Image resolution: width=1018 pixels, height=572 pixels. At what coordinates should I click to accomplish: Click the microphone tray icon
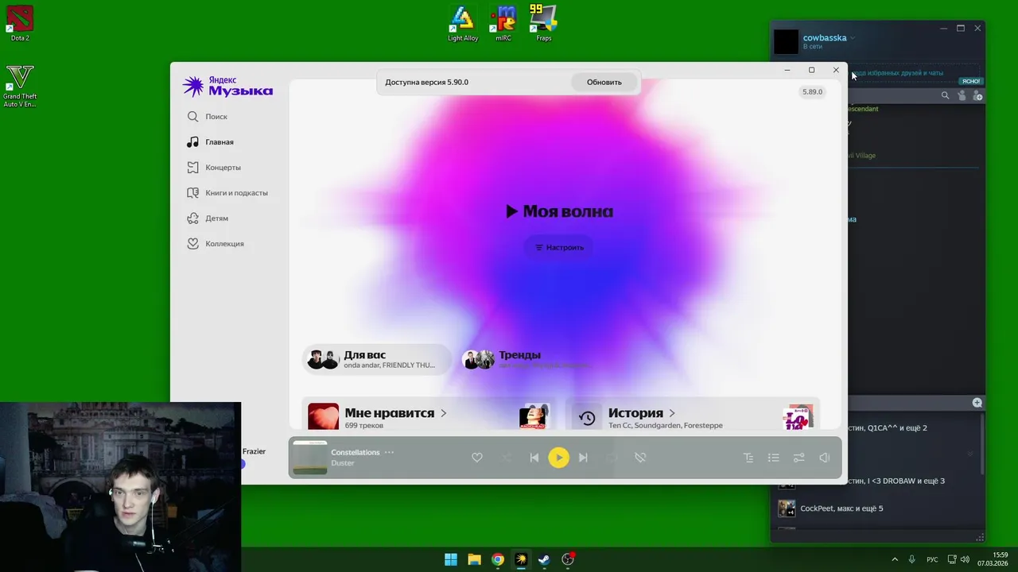(912, 559)
